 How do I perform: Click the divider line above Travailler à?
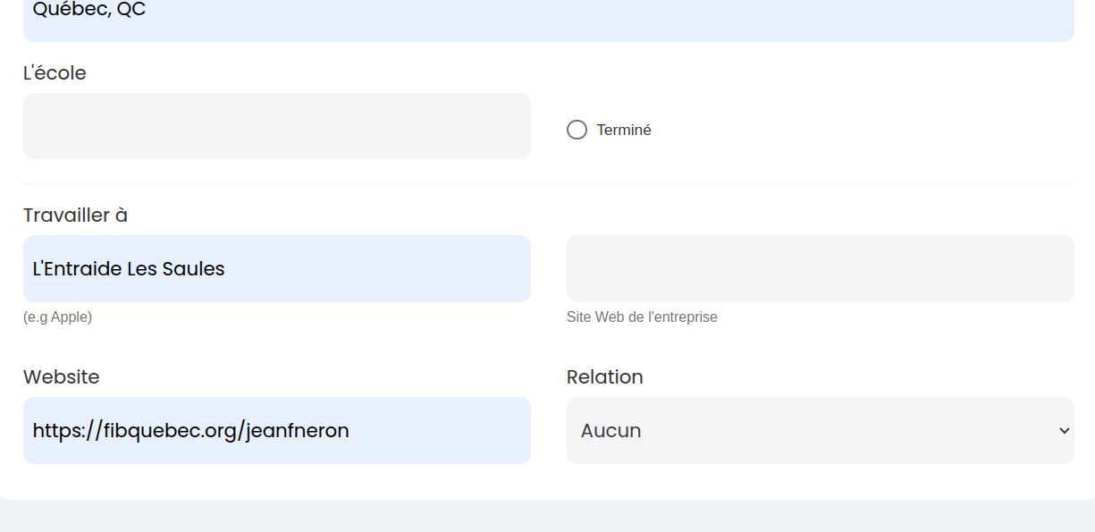click(548, 183)
